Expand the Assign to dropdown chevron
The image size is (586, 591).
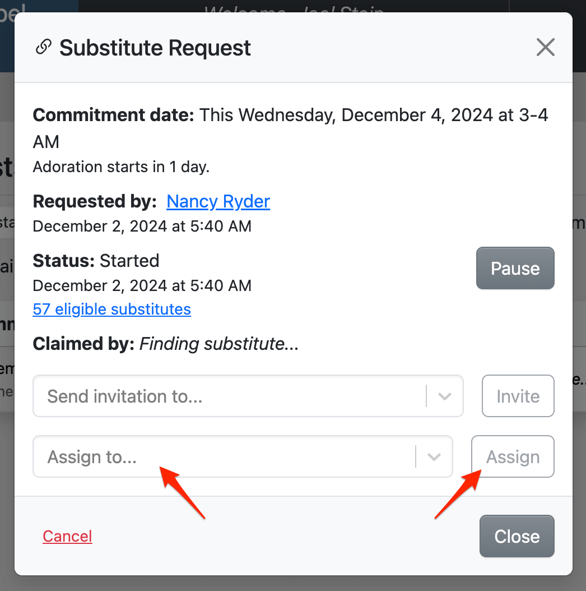434,457
